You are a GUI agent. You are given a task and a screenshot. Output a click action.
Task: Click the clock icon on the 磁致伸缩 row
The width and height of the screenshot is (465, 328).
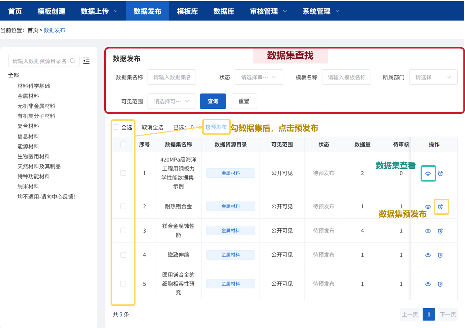pyautogui.click(x=441, y=255)
